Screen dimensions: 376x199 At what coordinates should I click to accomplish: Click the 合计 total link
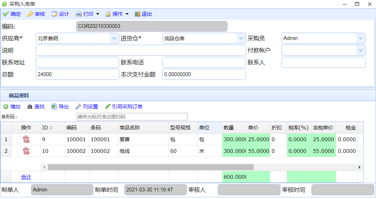pos(26,177)
